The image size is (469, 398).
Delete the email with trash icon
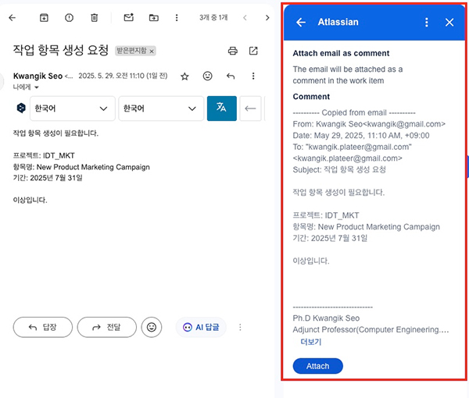[95, 18]
